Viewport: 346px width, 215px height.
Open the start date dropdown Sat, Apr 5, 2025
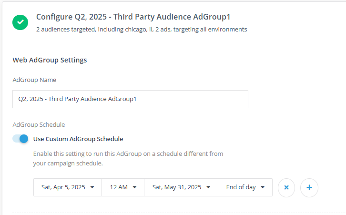pyautogui.click(x=67, y=187)
